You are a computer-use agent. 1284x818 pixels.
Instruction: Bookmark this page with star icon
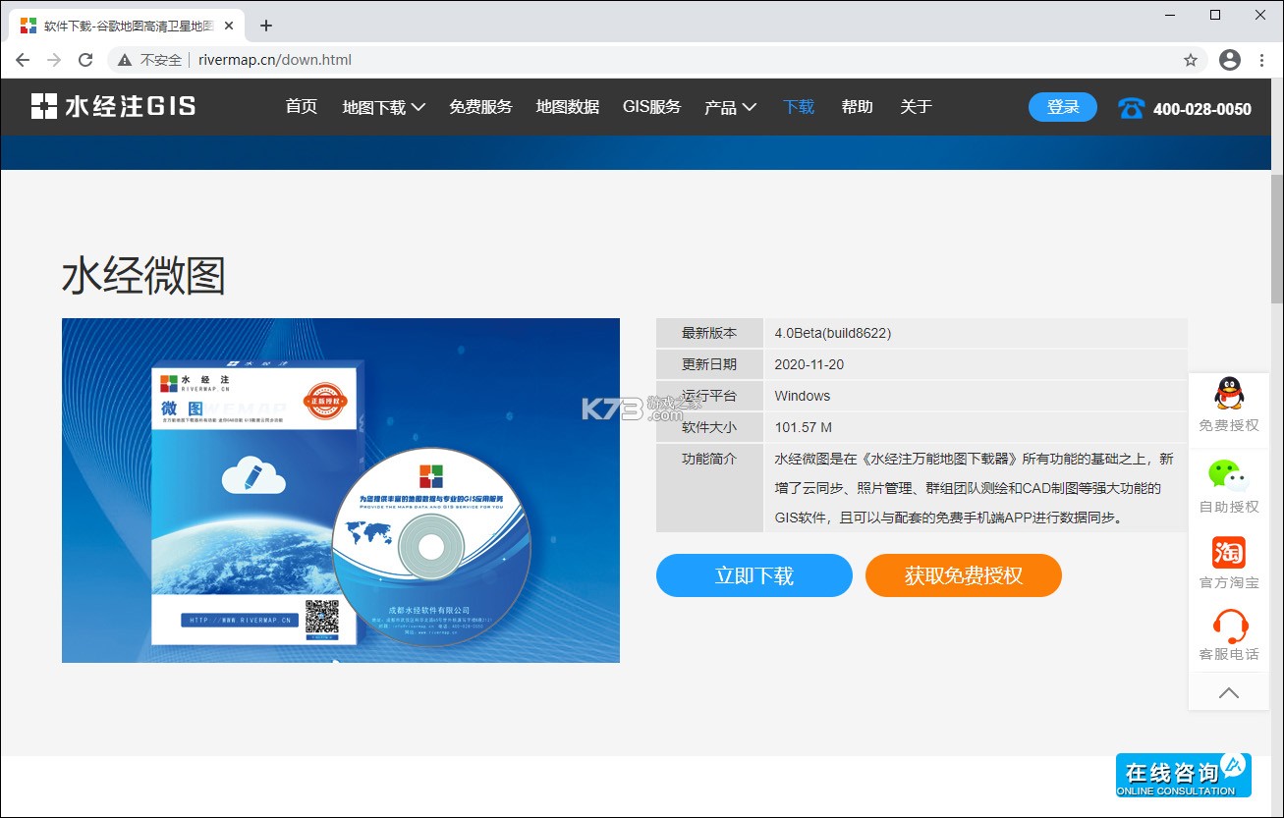[x=1191, y=60]
